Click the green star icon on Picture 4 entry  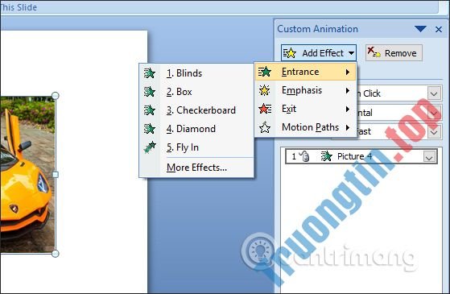pos(326,156)
